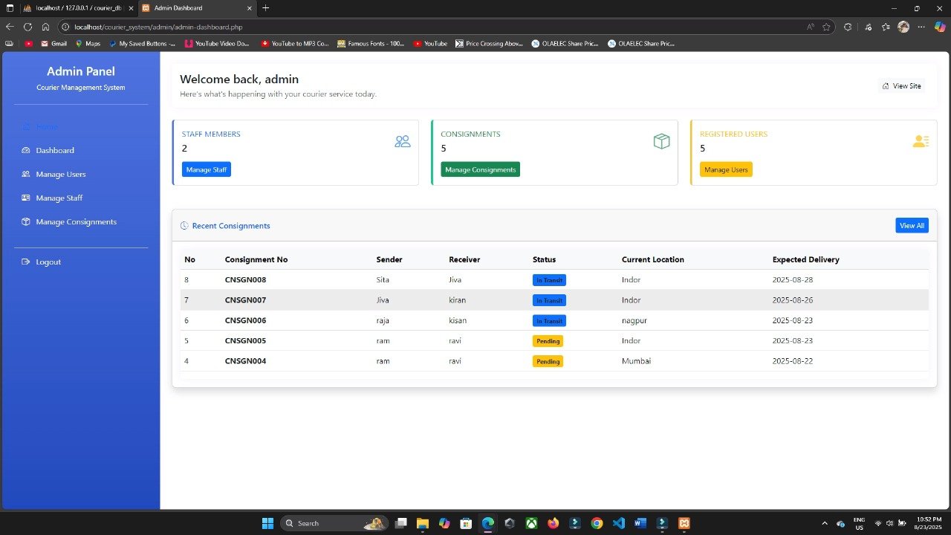Click View All recent consignments
Viewport: 951px width, 535px height.
[x=912, y=225]
